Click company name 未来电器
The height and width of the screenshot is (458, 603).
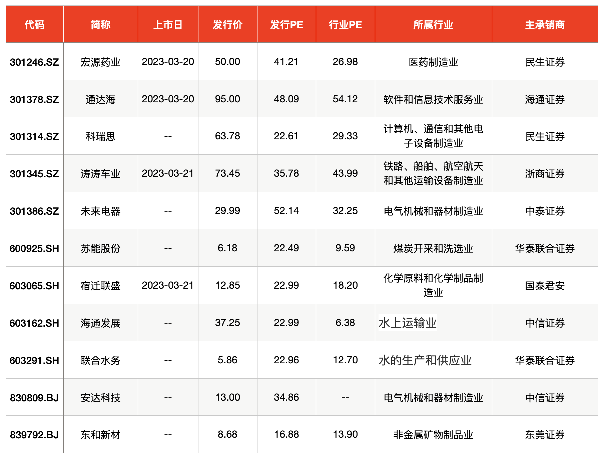coord(100,211)
